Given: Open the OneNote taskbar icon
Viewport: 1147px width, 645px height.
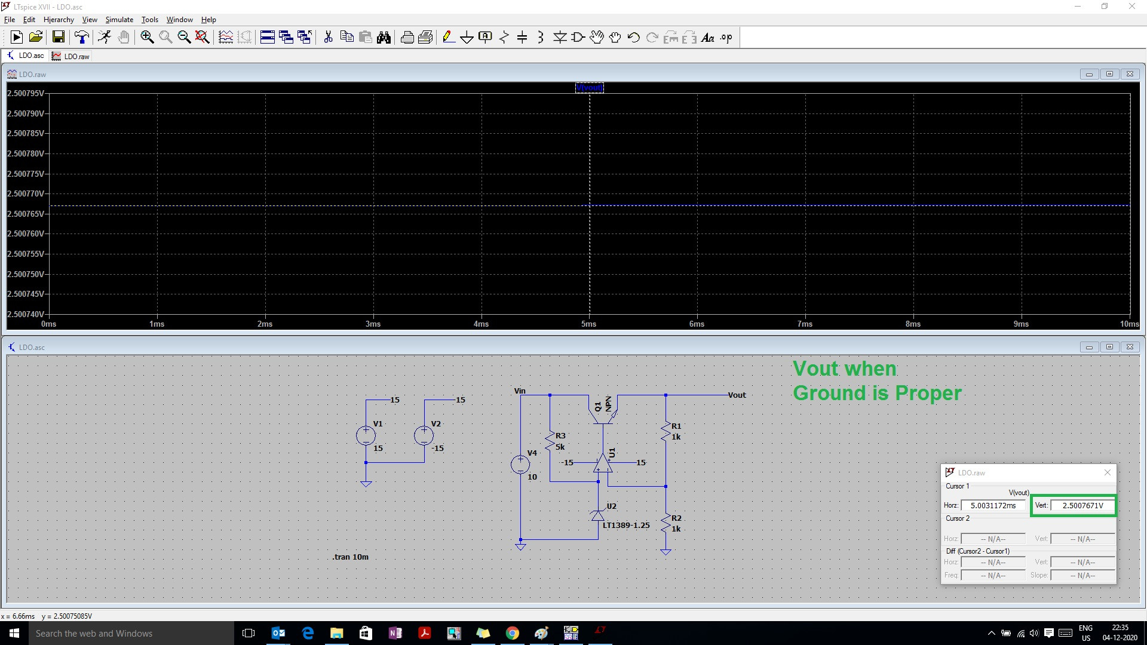Looking at the screenshot, I should tap(395, 633).
